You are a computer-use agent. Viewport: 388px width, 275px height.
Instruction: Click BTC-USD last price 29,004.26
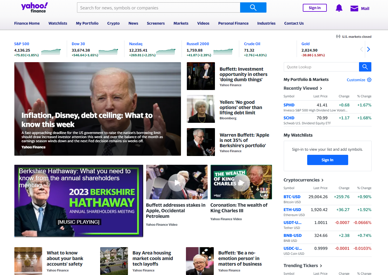(x=318, y=197)
